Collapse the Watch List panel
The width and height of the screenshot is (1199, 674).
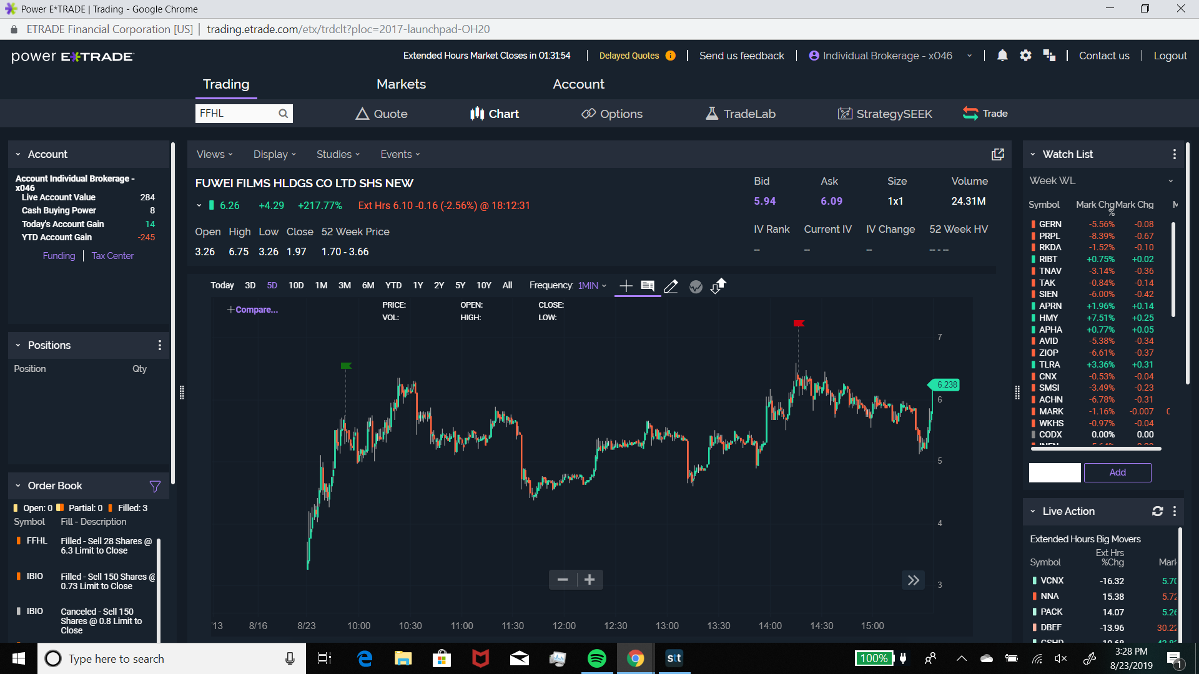point(1033,154)
